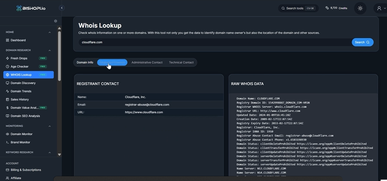The height and width of the screenshot is (181, 387).
Task: Click the Brand Monitor terminal icon
Action: pos(7,142)
